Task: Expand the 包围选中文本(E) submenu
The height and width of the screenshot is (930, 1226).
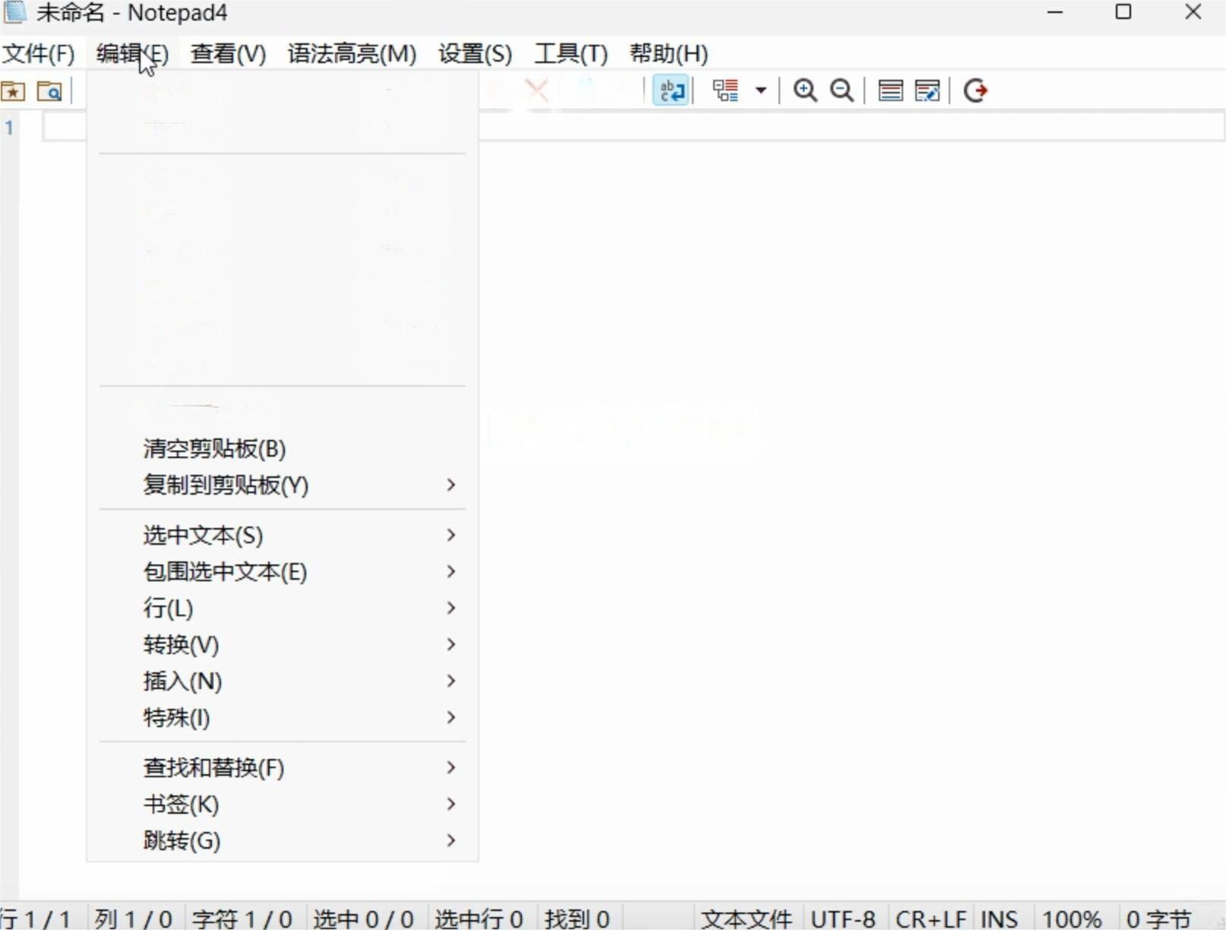Action: 283,571
